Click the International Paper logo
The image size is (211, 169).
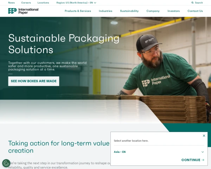coord(23,11)
